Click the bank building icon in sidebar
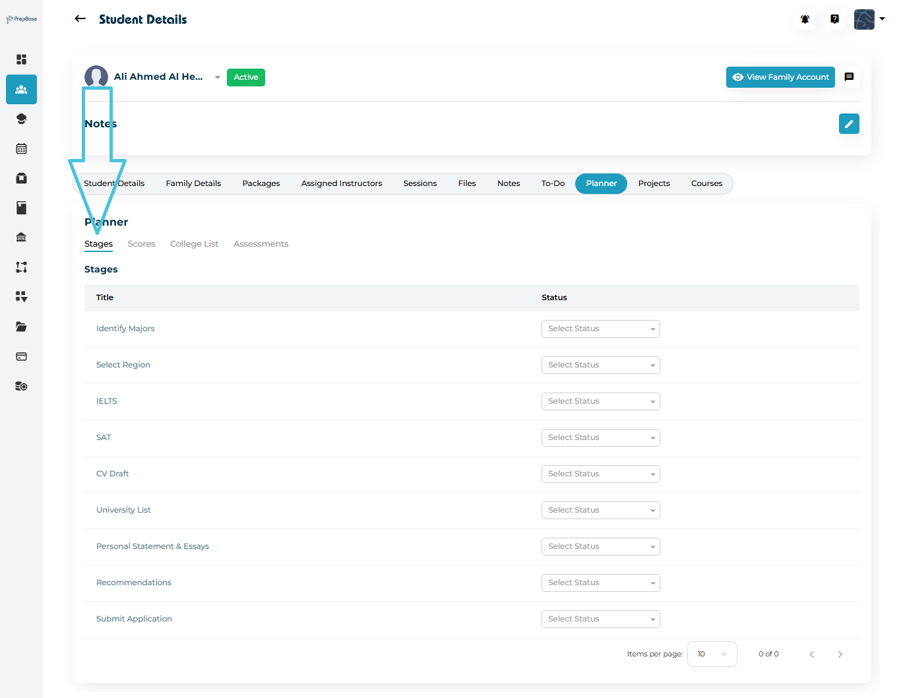The image size is (901, 698). [21, 238]
